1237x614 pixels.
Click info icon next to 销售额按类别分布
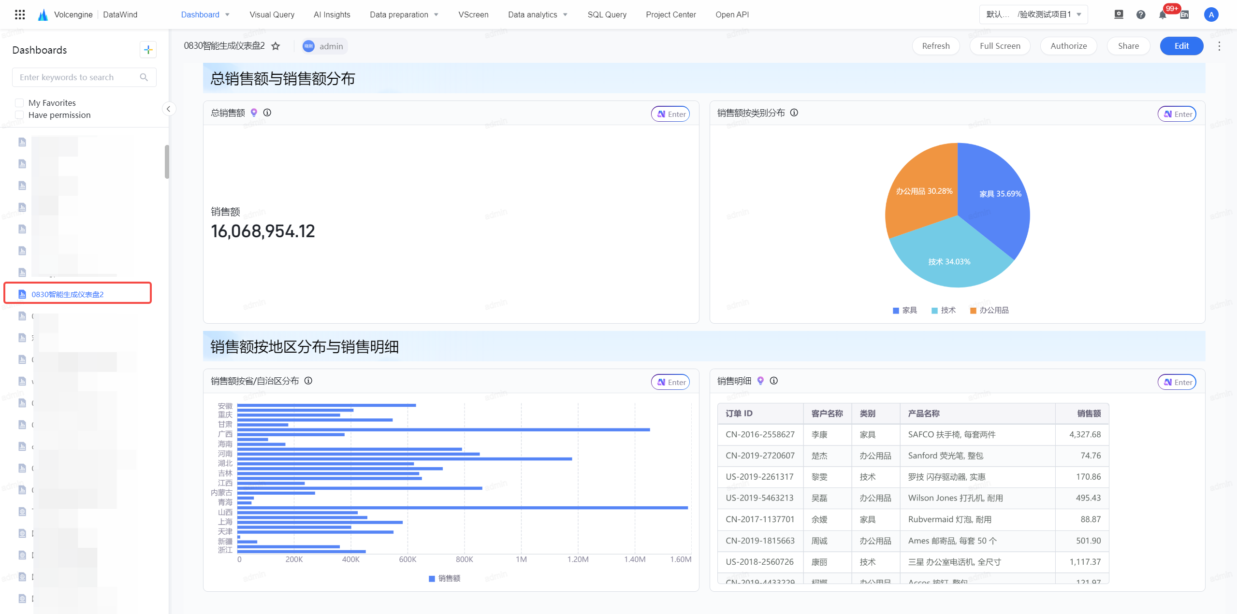point(794,113)
